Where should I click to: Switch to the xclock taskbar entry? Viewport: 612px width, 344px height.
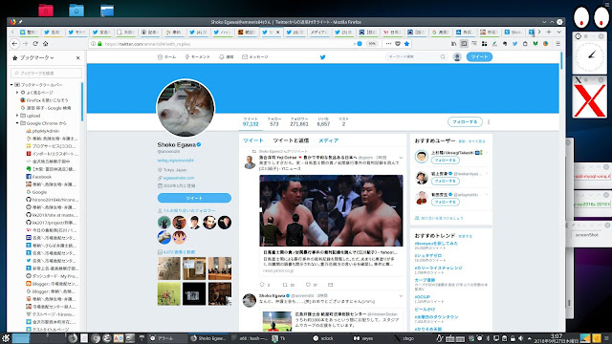click(323, 338)
